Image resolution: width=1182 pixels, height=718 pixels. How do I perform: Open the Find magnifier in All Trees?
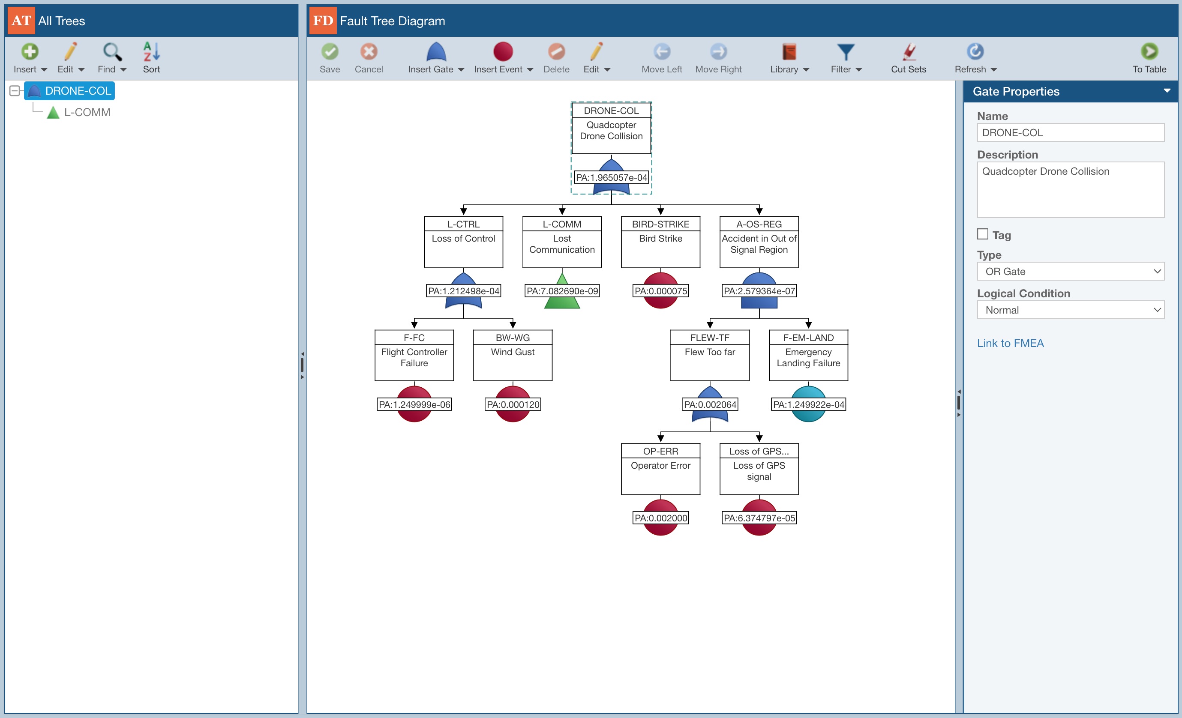coord(112,52)
